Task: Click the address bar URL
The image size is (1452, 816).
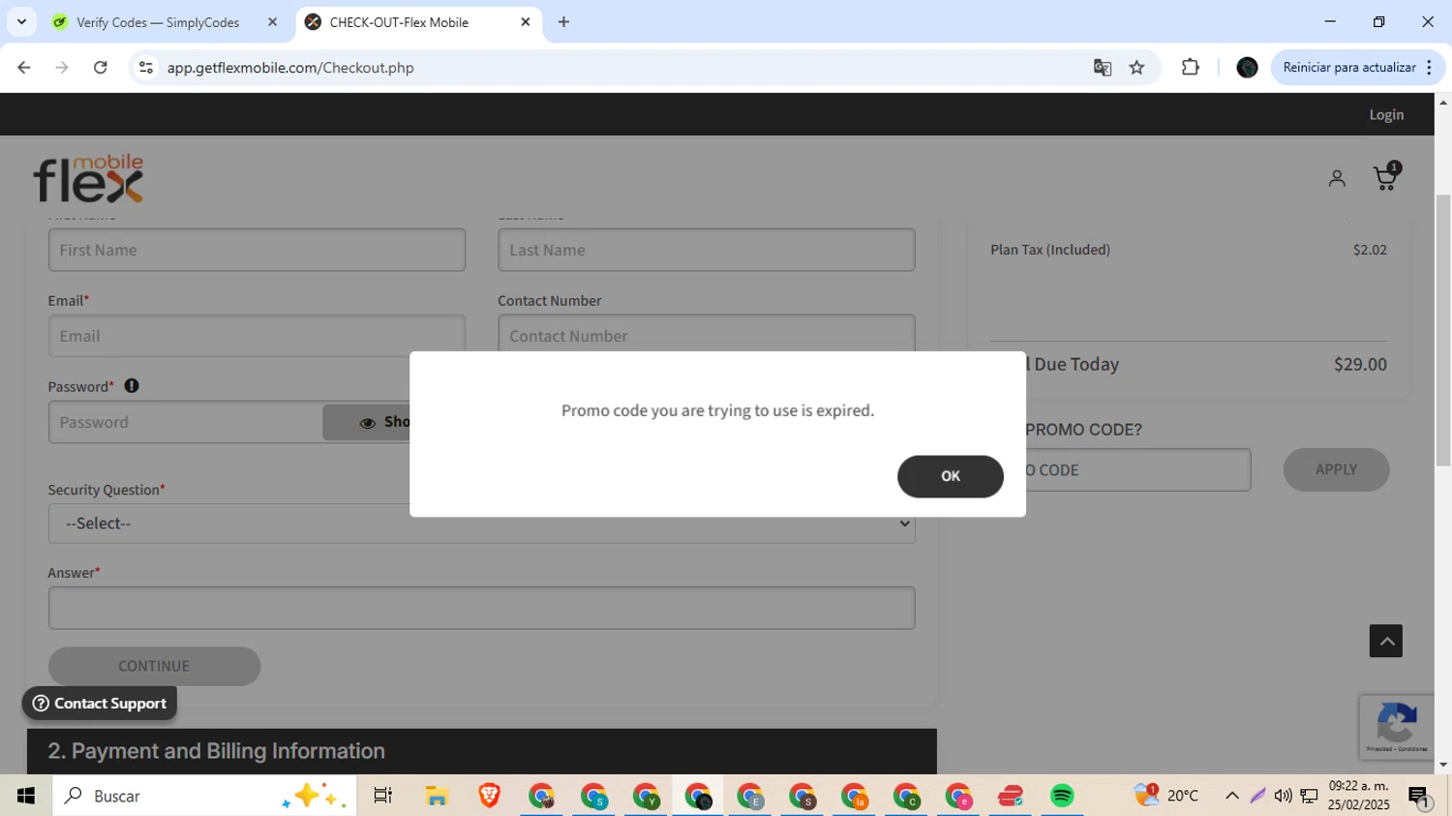Action: point(290,68)
